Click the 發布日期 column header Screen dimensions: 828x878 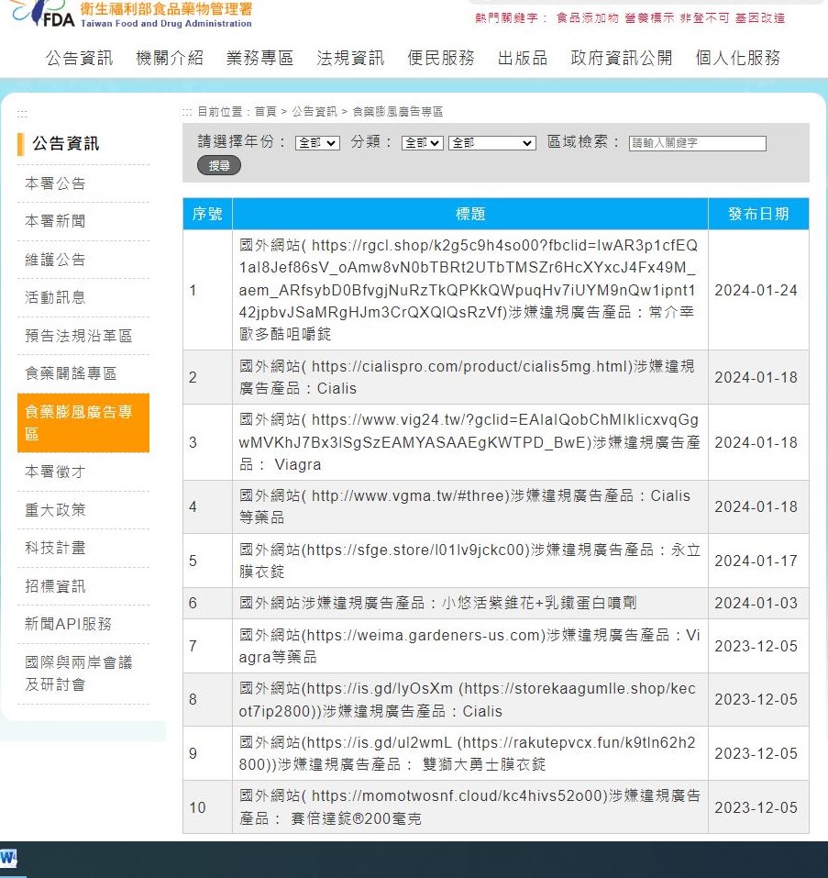coord(758,214)
